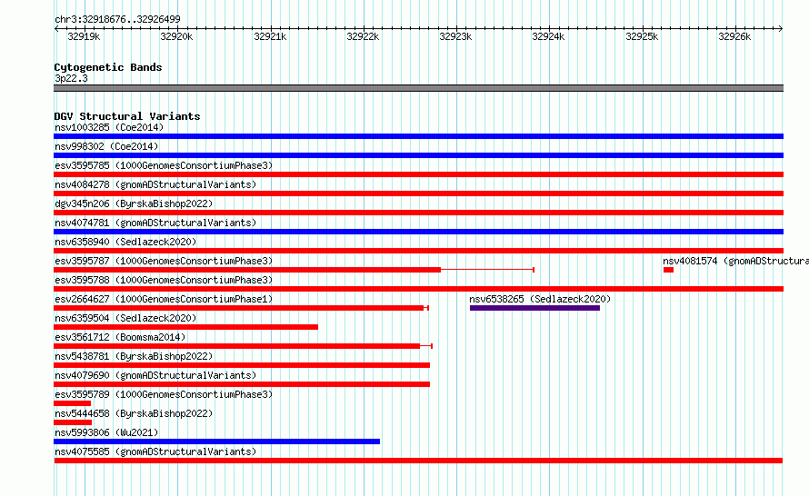Open the nsv5993806 (Wu2021) label
809x496 pixels.
106,432
